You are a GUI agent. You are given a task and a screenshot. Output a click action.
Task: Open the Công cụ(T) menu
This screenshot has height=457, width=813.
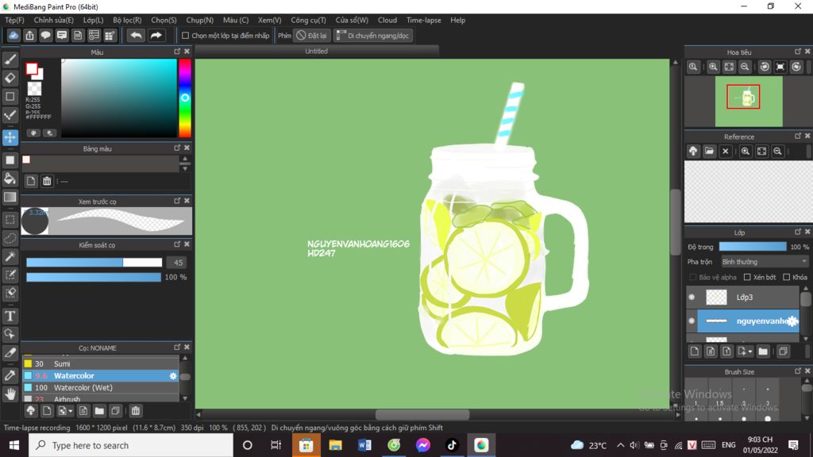click(308, 20)
